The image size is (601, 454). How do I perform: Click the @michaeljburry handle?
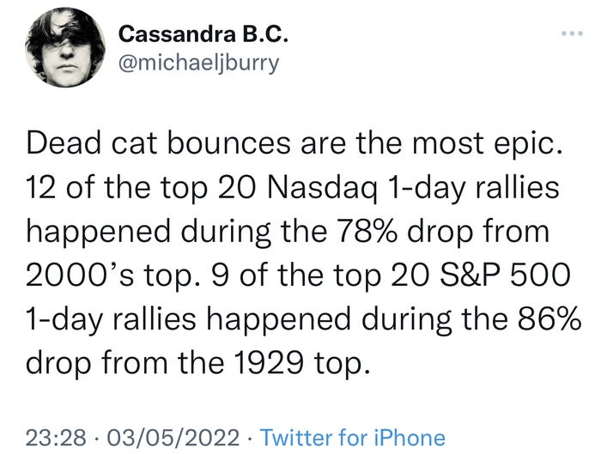(198, 64)
